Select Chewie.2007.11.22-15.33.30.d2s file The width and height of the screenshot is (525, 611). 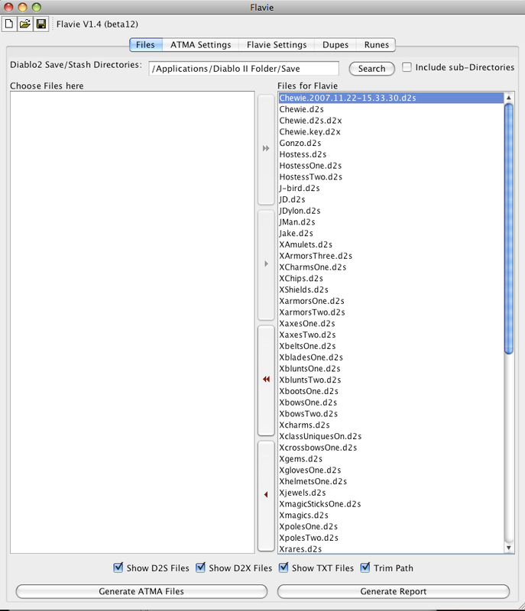391,99
